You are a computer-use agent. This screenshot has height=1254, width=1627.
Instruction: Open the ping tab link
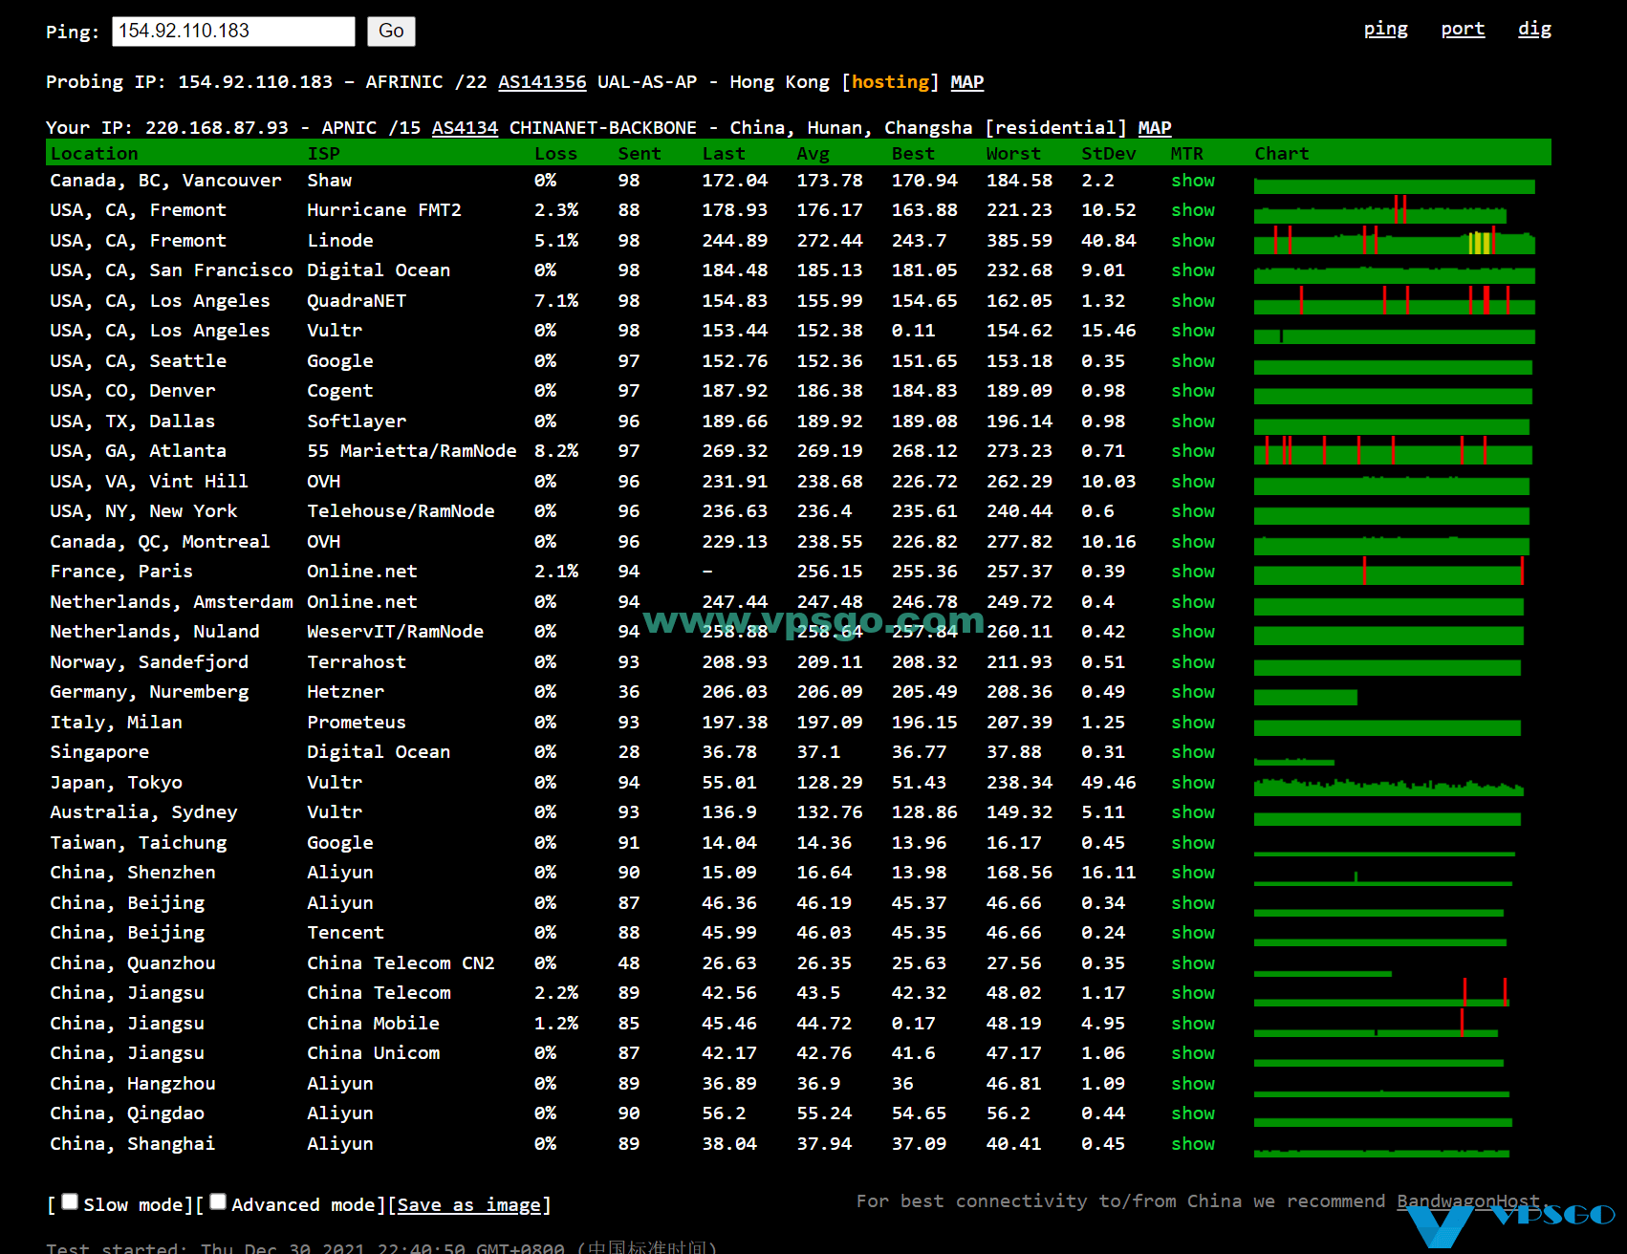[x=1385, y=29]
